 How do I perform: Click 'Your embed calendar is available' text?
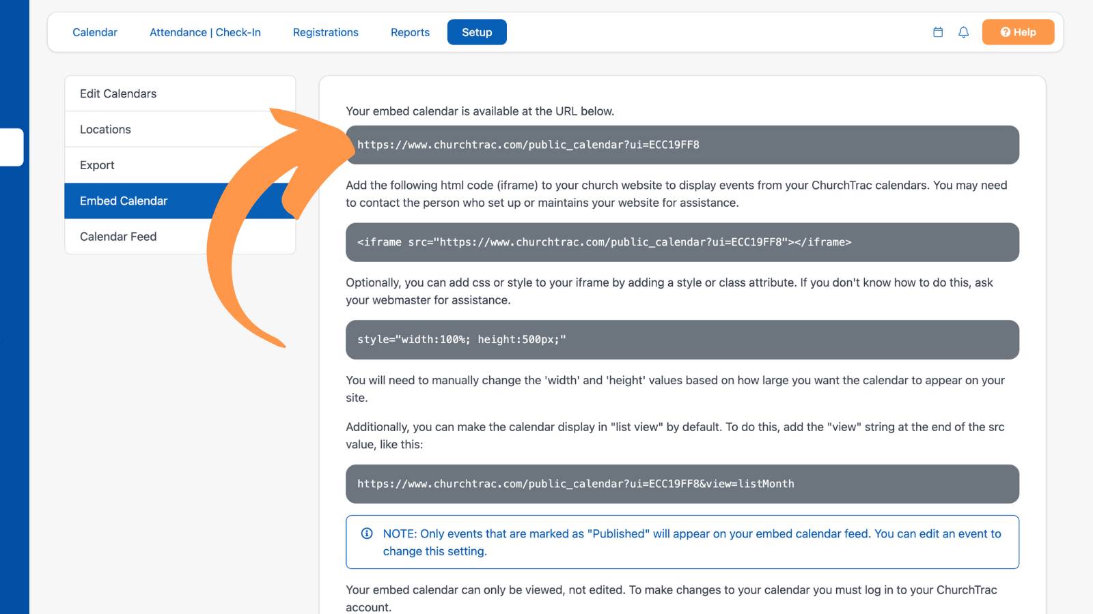(480, 111)
